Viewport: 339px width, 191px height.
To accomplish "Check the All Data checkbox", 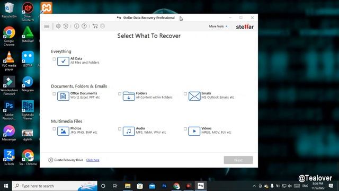I will 54,59.
